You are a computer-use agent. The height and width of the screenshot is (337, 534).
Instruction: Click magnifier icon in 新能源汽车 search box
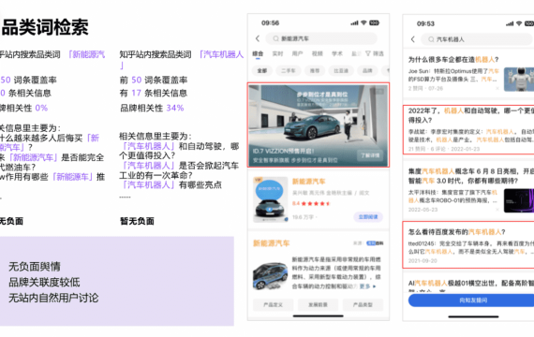[x=276, y=38]
